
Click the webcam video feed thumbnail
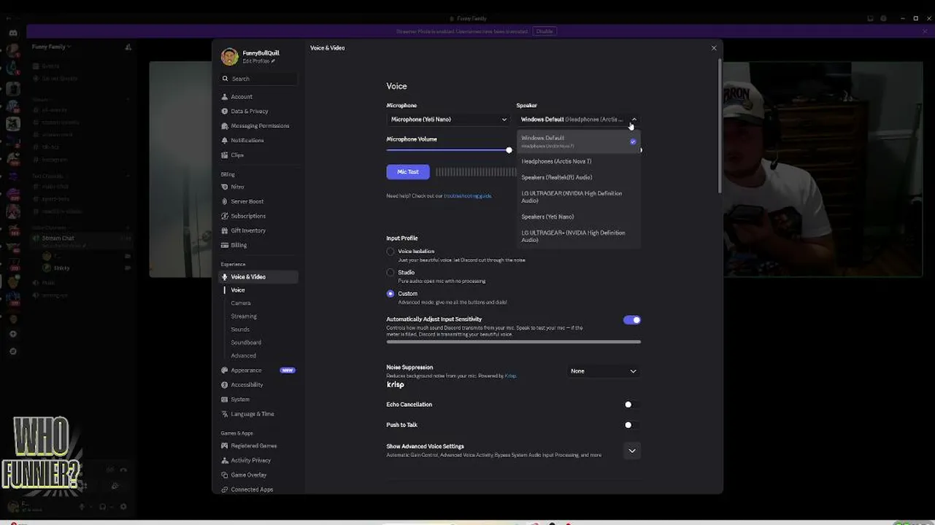coord(823,169)
